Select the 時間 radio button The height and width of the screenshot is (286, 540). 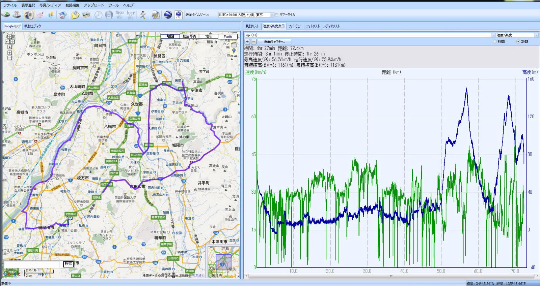[495, 41]
